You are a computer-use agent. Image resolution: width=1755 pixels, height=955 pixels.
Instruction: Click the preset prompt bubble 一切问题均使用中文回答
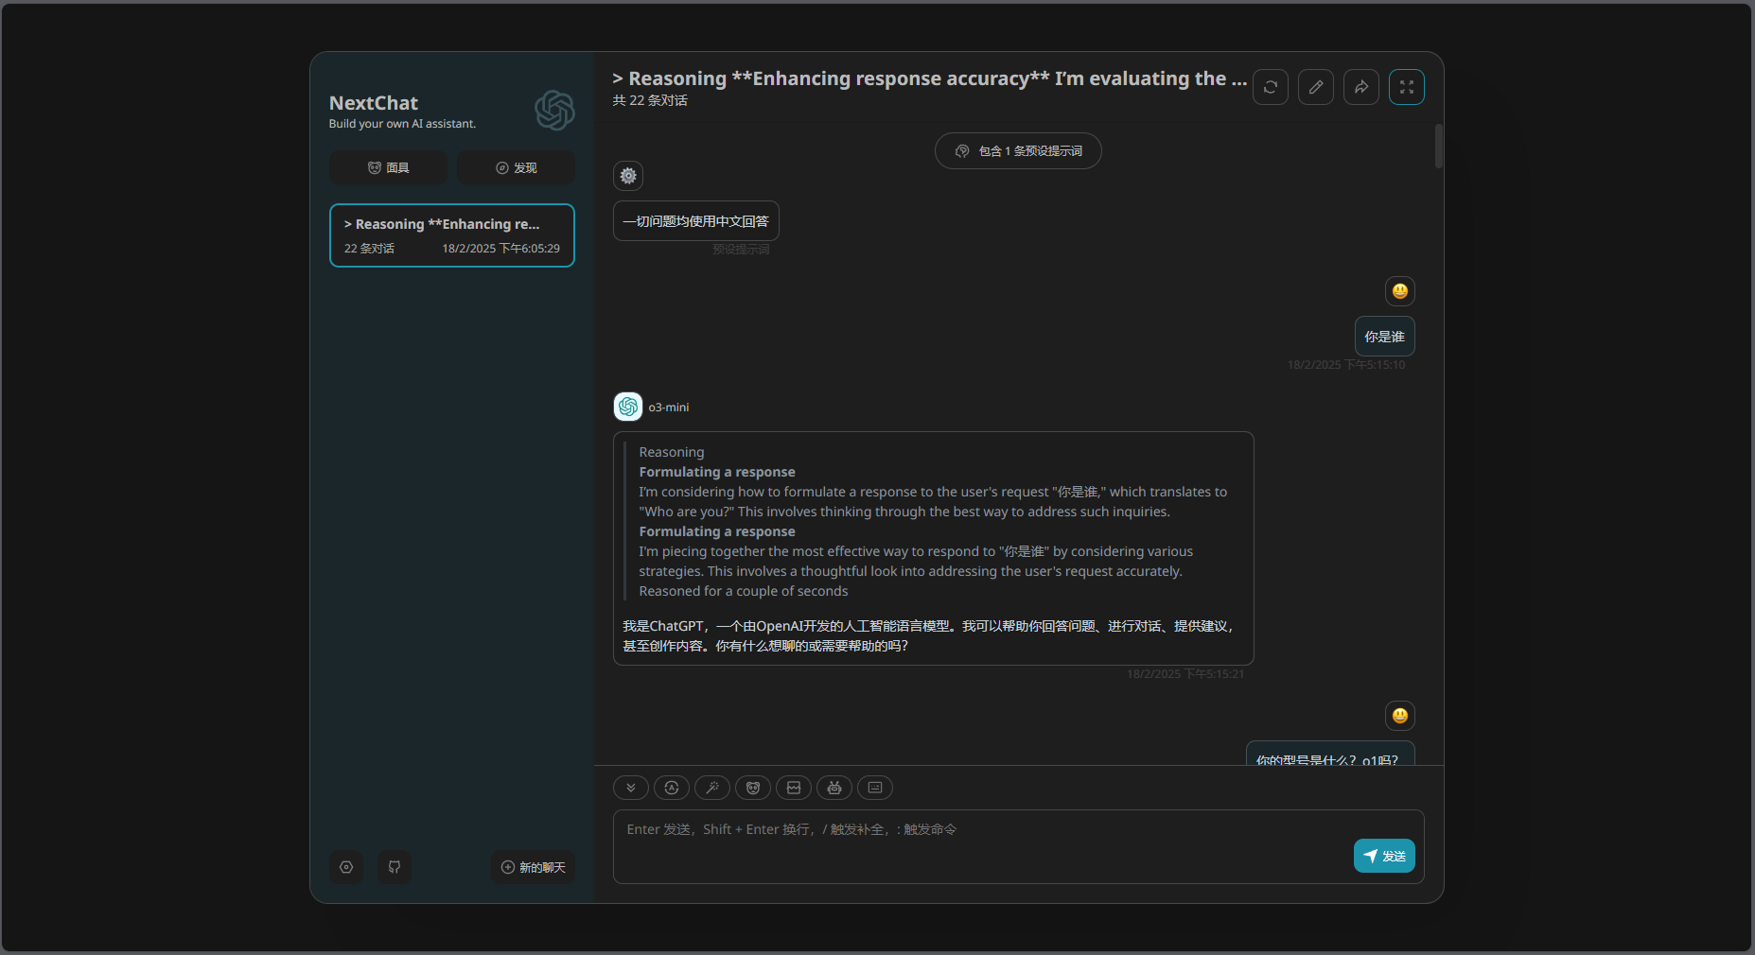(696, 221)
